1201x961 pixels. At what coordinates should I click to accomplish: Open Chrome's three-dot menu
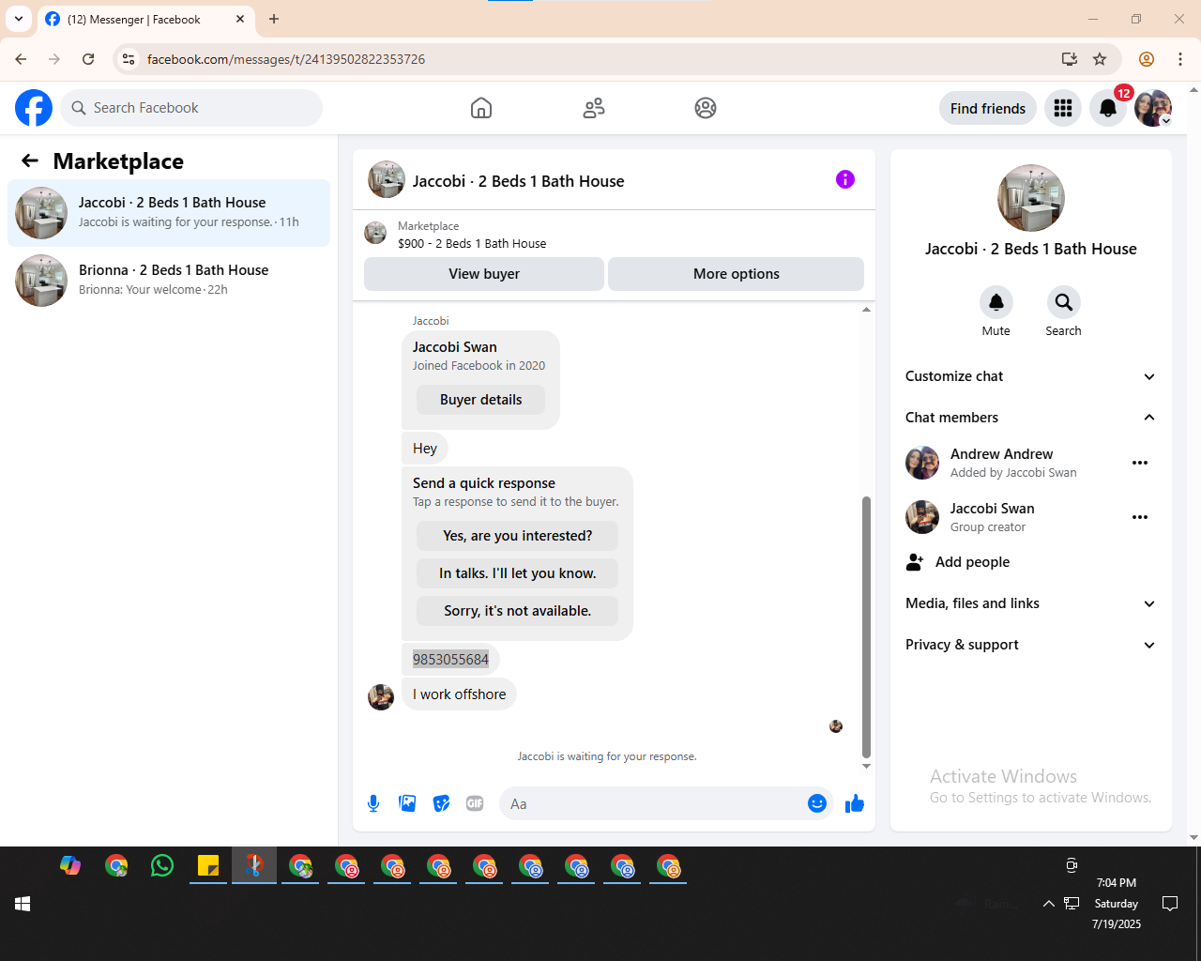tap(1180, 59)
